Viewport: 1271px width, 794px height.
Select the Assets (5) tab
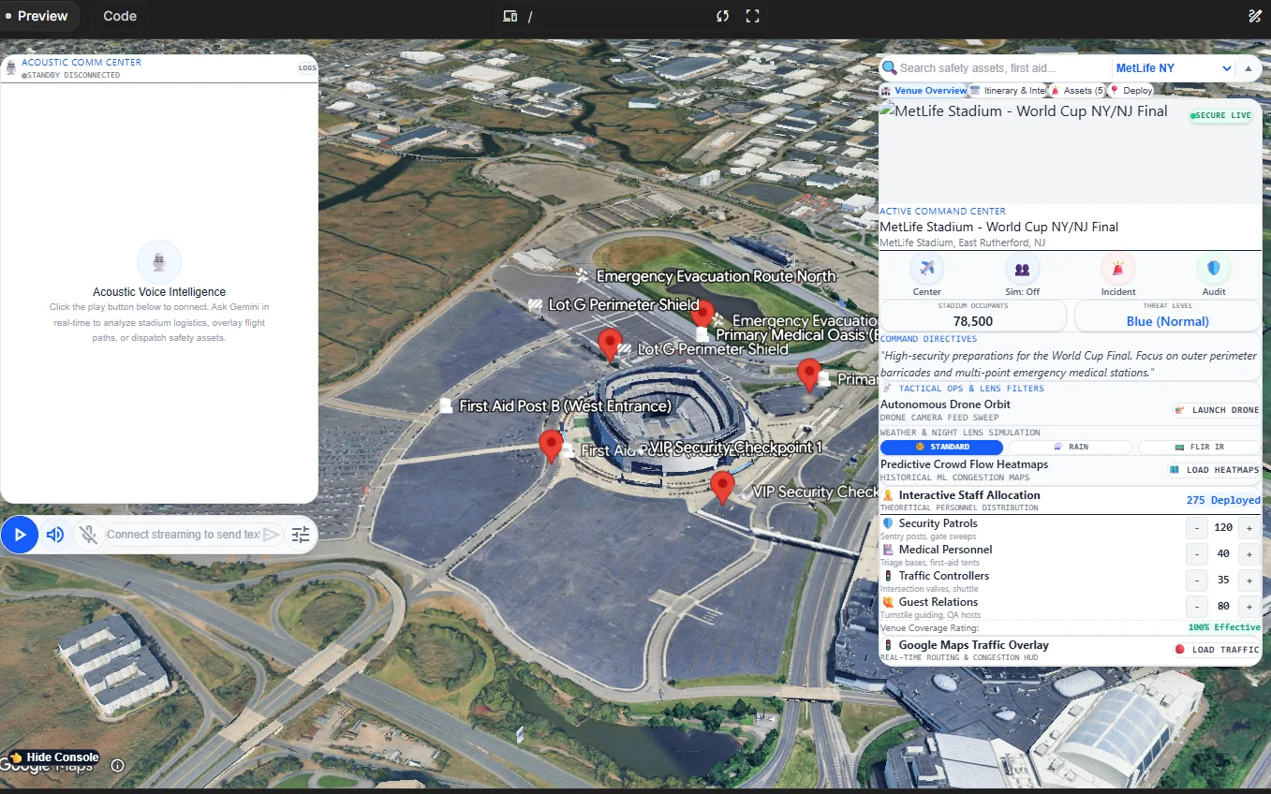[1077, 91]
